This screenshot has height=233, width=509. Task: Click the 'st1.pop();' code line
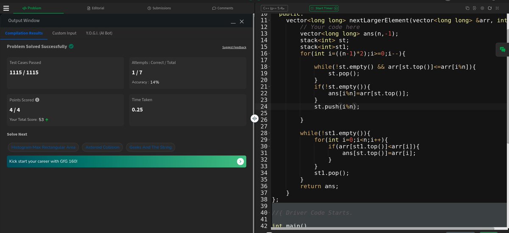coord(331,173)
